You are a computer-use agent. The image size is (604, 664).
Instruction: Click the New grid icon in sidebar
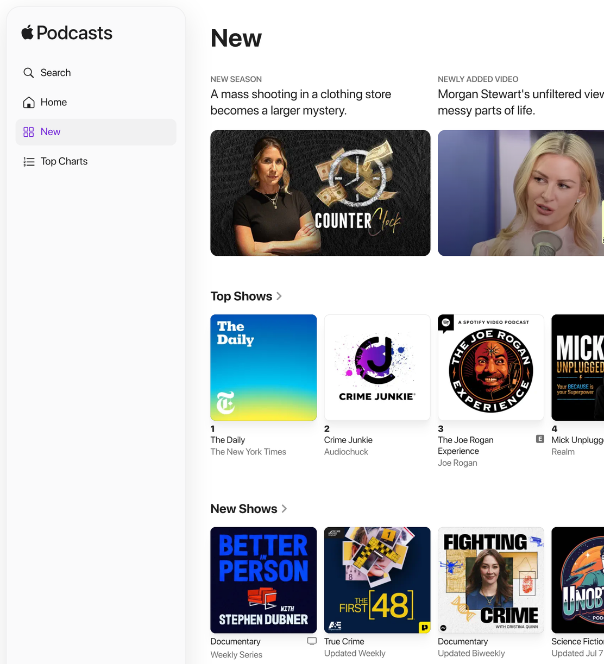coord(29,132)
